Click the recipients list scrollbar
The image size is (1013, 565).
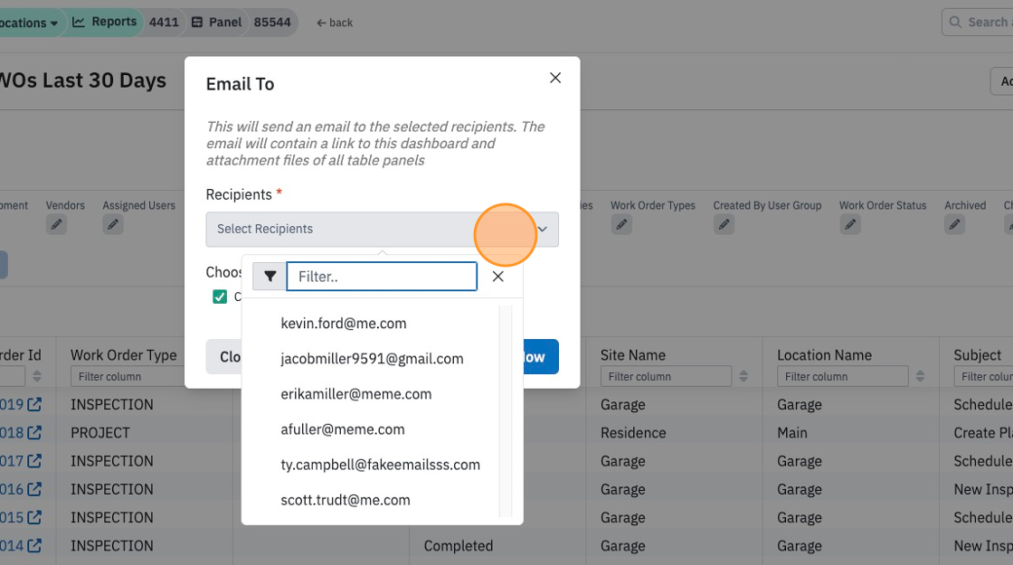coord(506,411)
